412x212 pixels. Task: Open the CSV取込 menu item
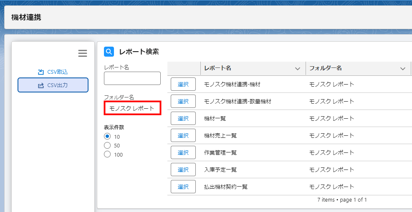[x=53, y=72]
